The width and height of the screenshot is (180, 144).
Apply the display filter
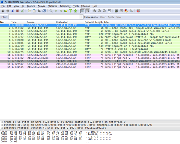[x=111, y=17]
